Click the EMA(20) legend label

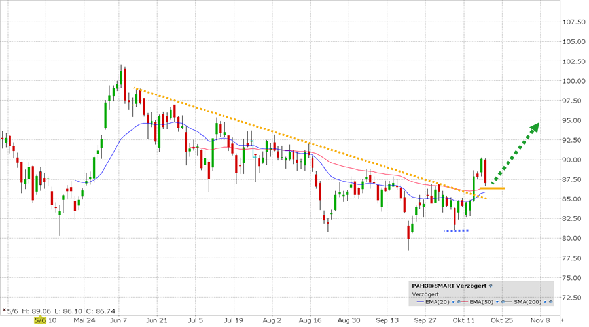(437, 302)
